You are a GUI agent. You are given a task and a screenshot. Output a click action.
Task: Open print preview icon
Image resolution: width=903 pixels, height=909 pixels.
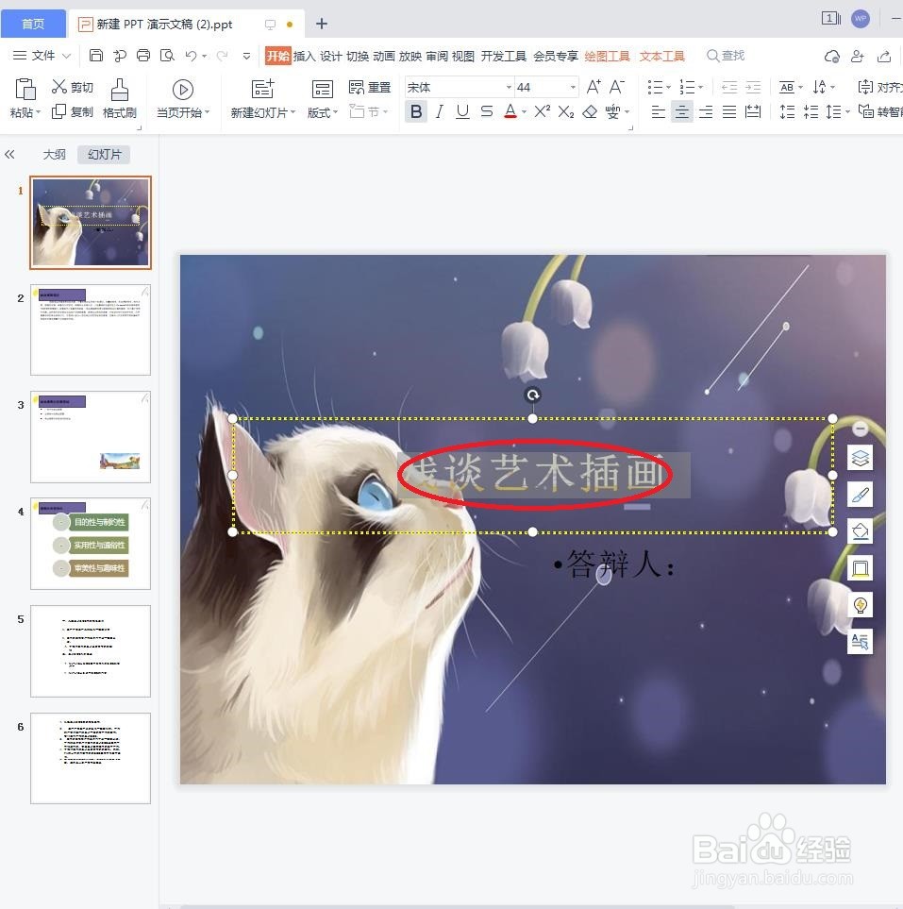click(168, 56)
